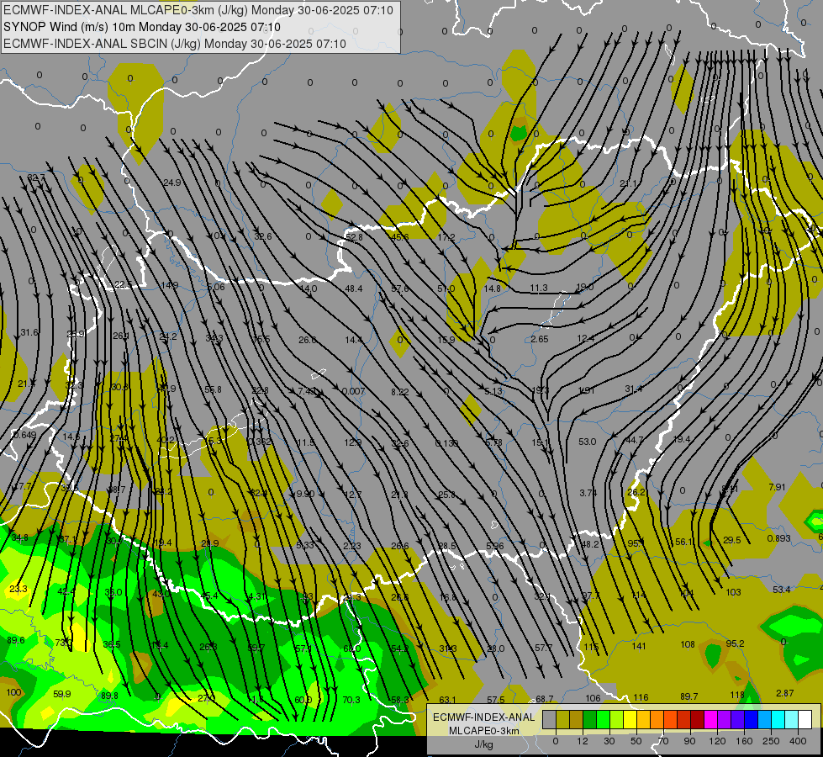The height and width of the screenshot is (757, 823).
Task: Click the map value '59.9'
Action: click(62, 695)
